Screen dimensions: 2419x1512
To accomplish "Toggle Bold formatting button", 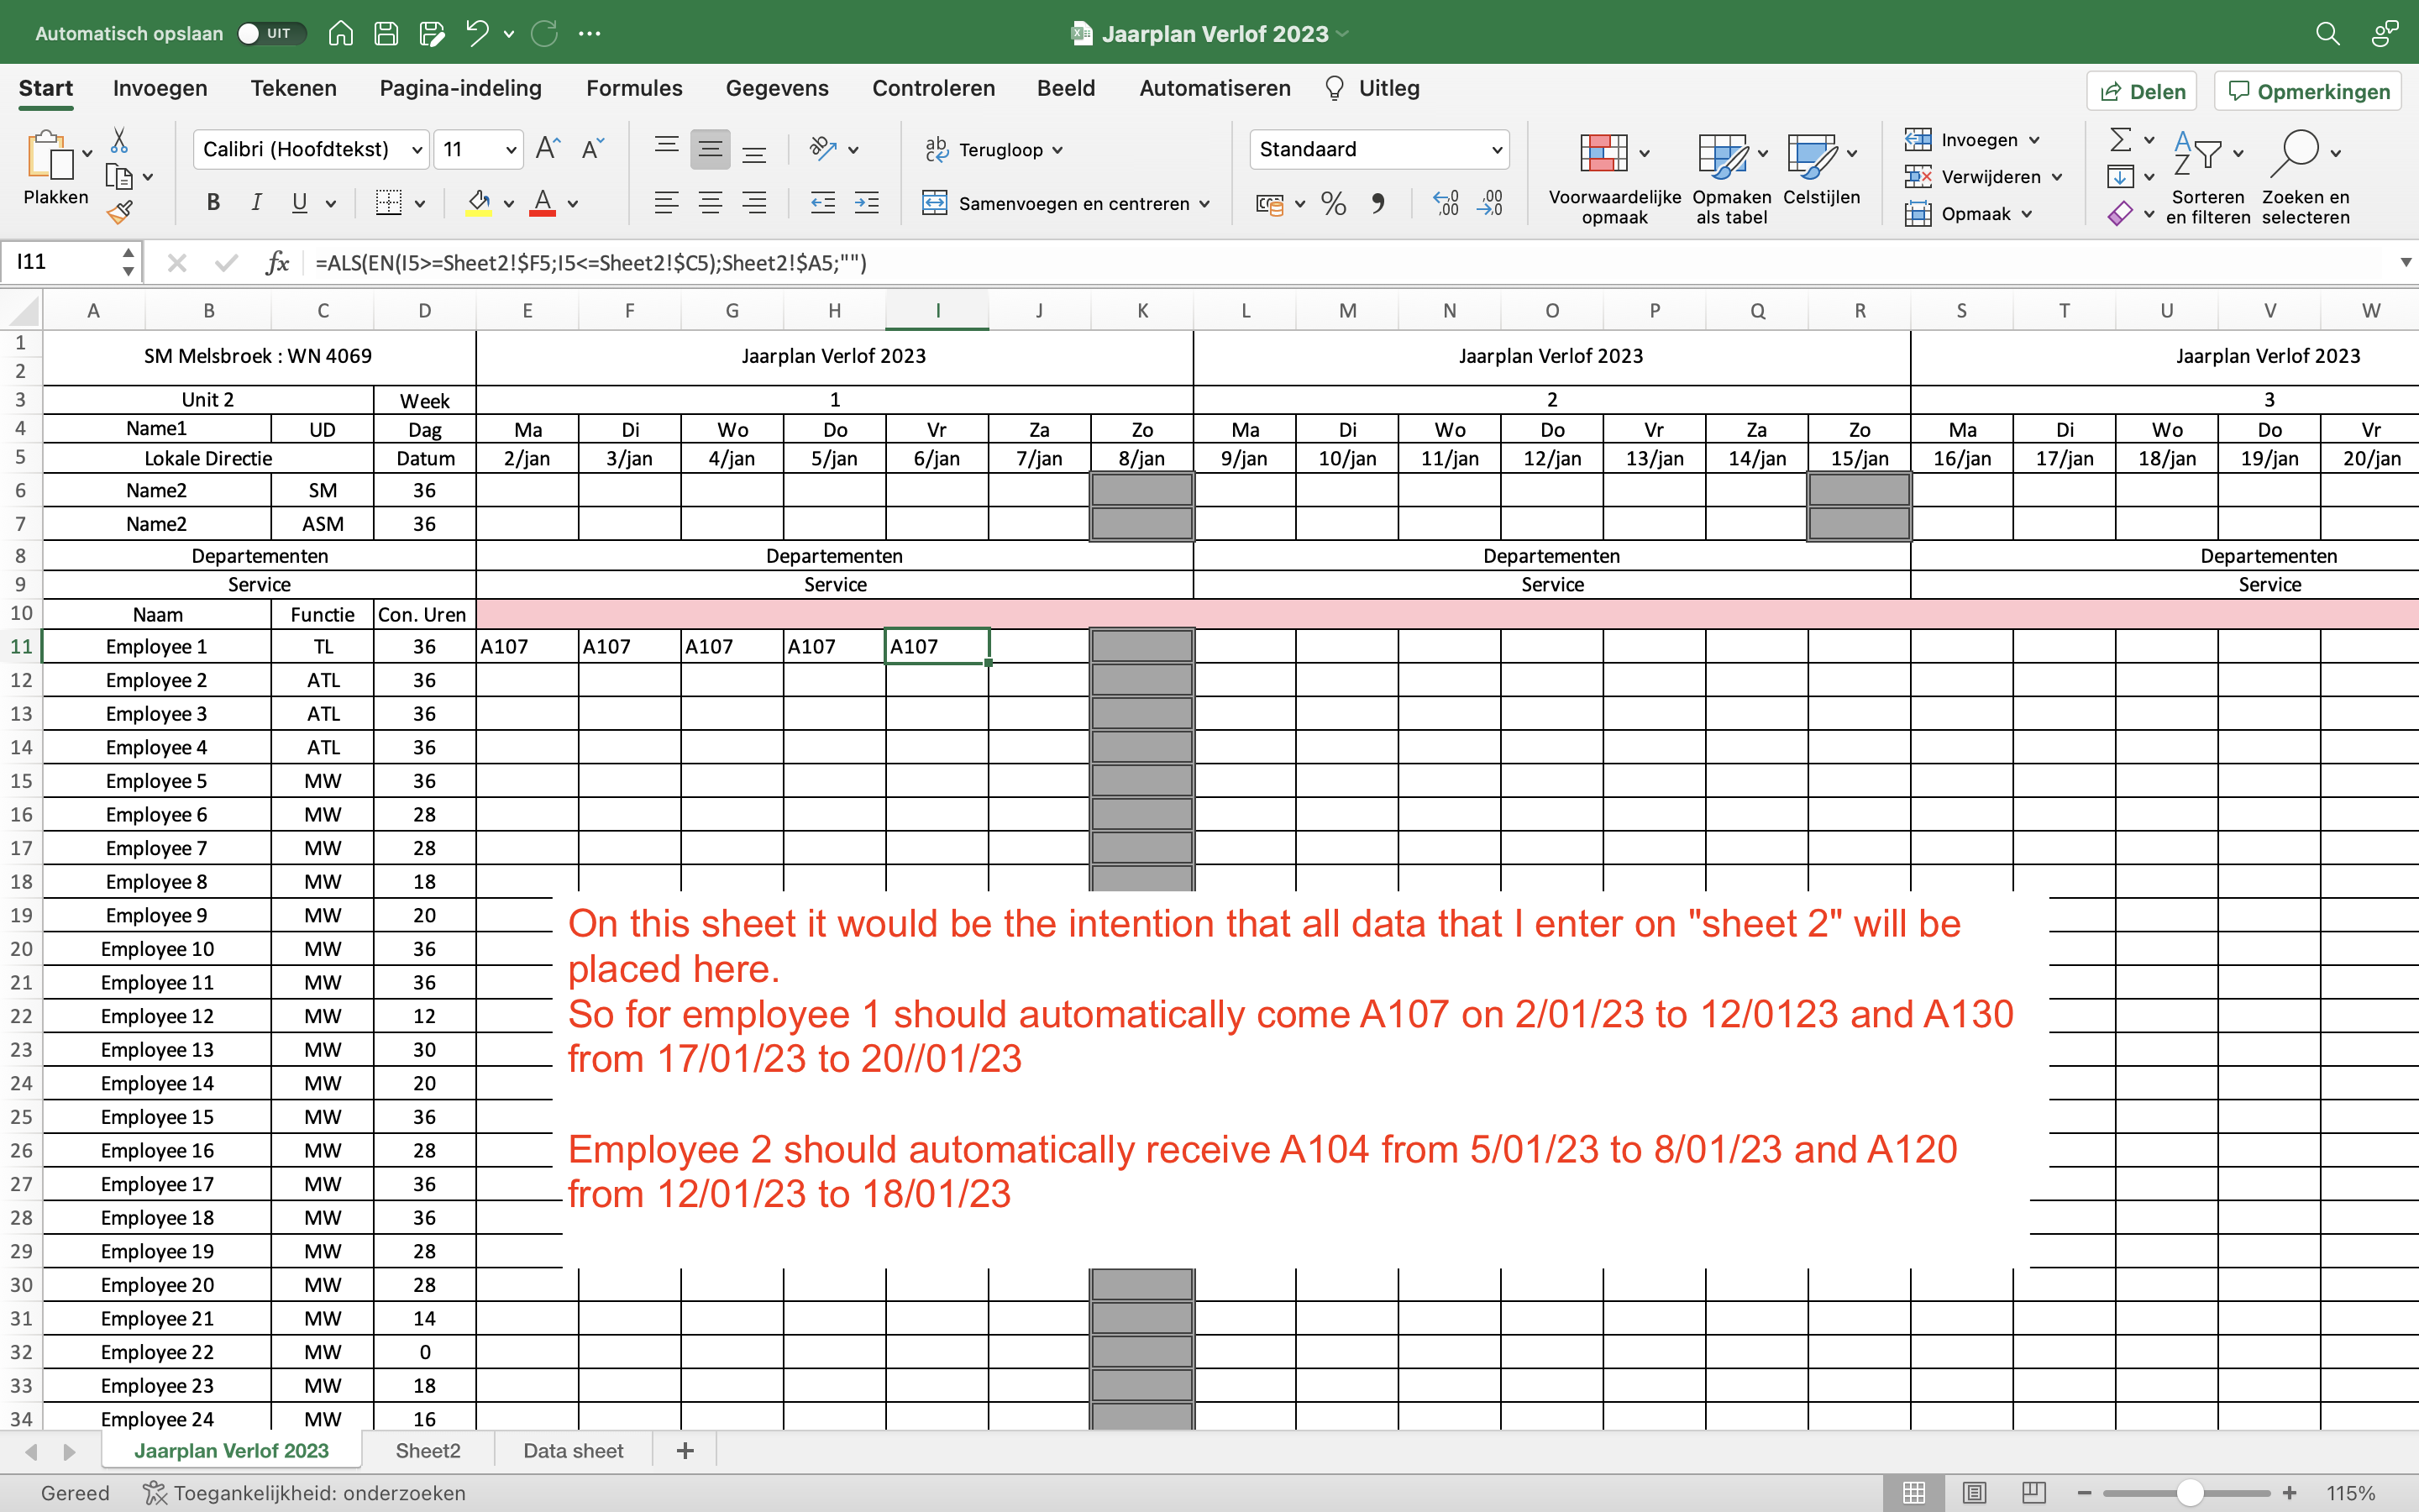I will pyautogui.click(x=213, y=203).
